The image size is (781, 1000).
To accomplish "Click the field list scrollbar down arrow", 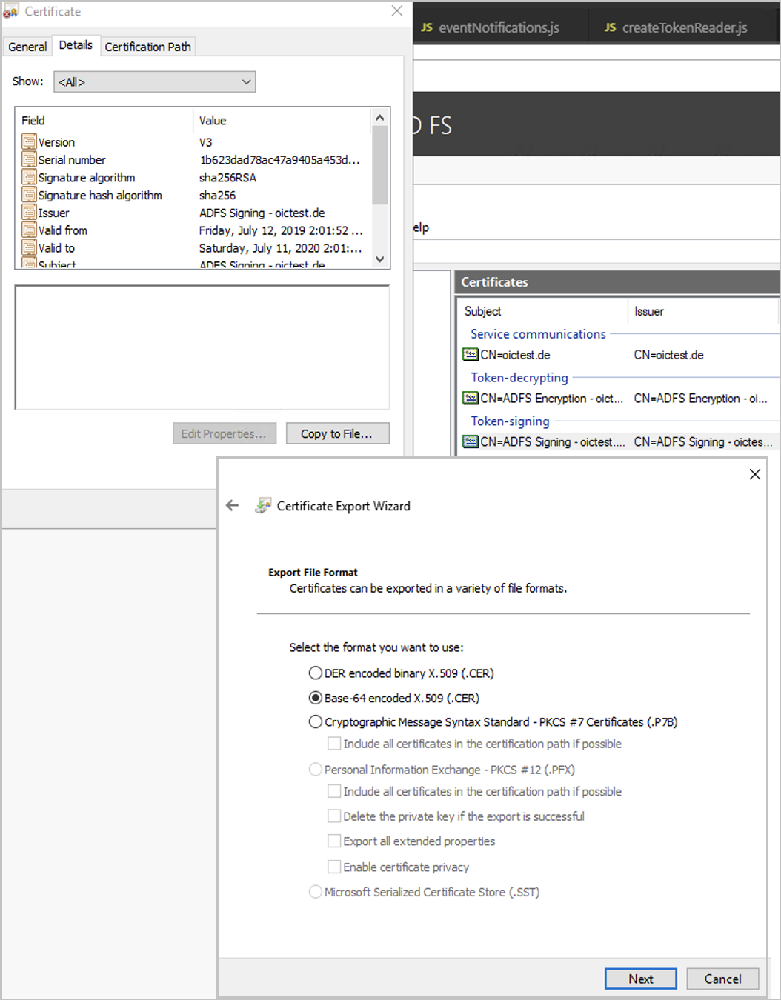I will [379, 260].
